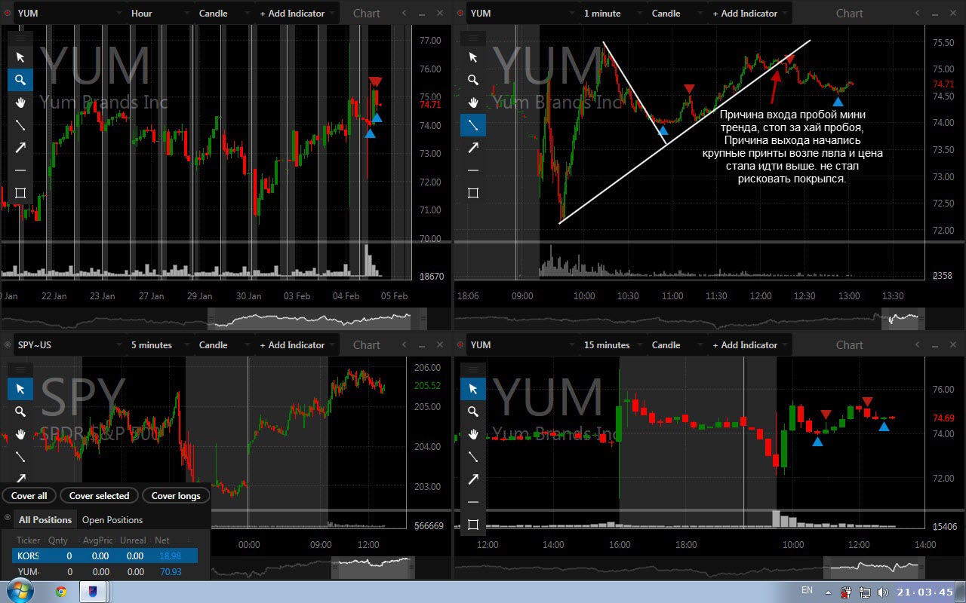Open Chrome from the taskbar

click(x=61, y=592)
